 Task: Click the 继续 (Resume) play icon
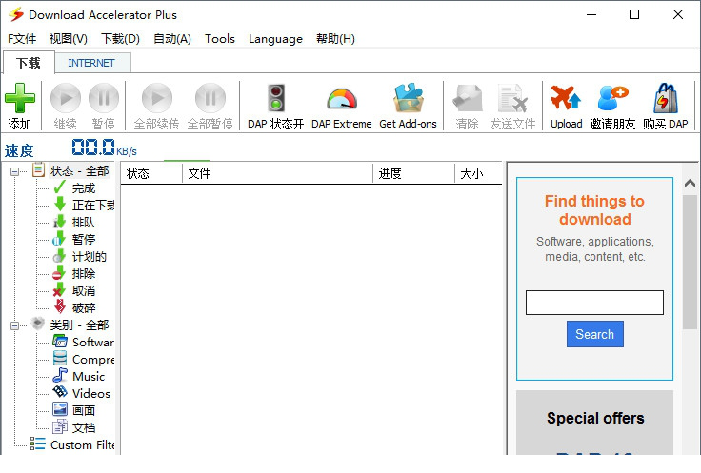click(x=66, y=98)
